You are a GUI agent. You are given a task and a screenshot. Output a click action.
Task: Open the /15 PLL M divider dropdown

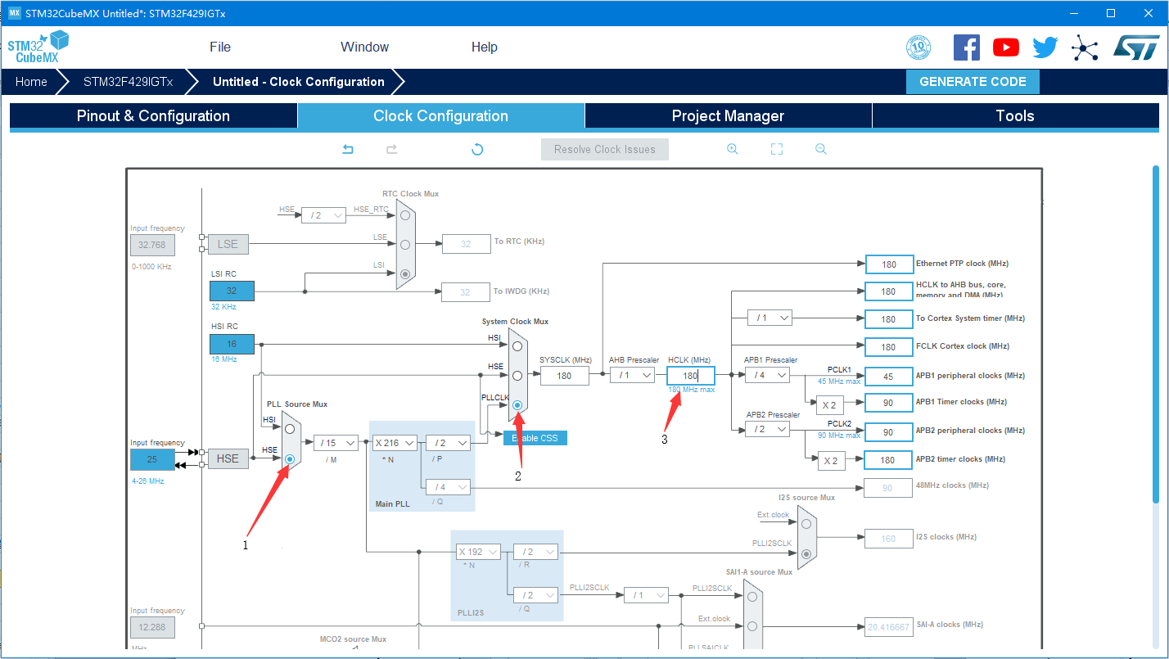click(x=336, y=443)
